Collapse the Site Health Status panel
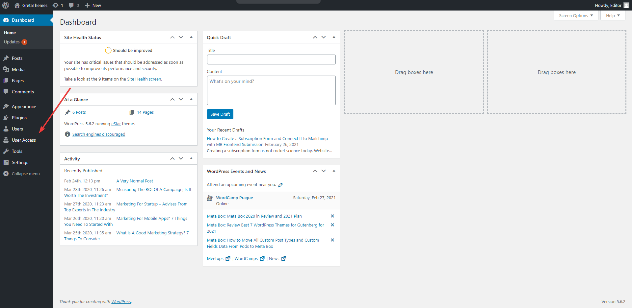632x308 pixels. click(191, 37)
